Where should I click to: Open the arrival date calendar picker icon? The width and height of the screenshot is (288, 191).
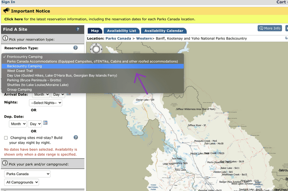[69, 94]
